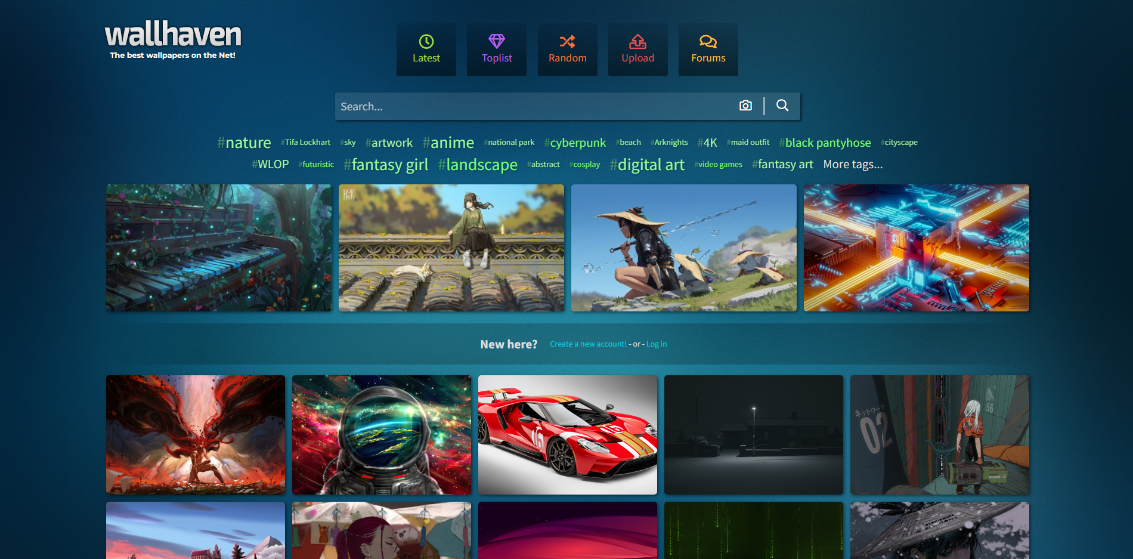1133x559 pixels.
Task: Select the #landscape tag
Action: pos(478,165)
